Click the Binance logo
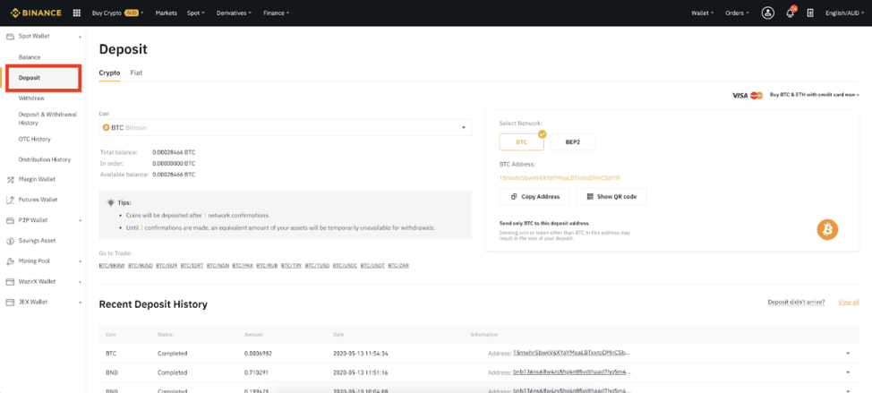The width and height of the screenshot is (872, 393). (x=36, y=13)
